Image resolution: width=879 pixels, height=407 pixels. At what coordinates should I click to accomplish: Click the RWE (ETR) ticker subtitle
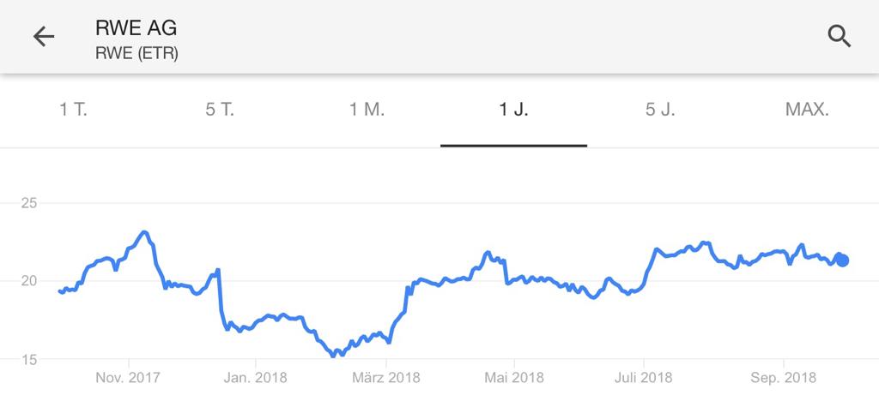coord(136,54)
